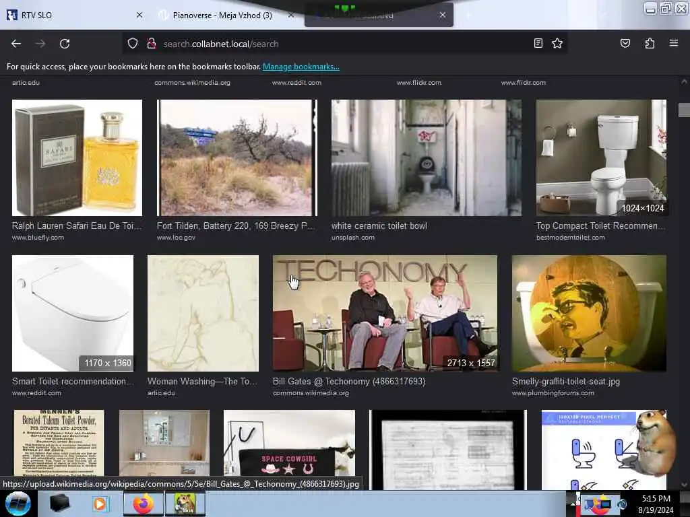Click the forward navigation arrow

[40, 44]
